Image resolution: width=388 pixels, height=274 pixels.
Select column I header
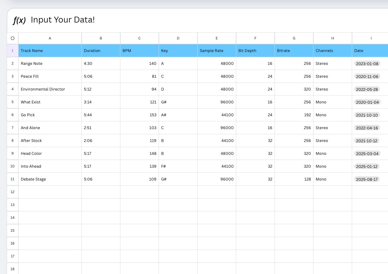[370, 38]
